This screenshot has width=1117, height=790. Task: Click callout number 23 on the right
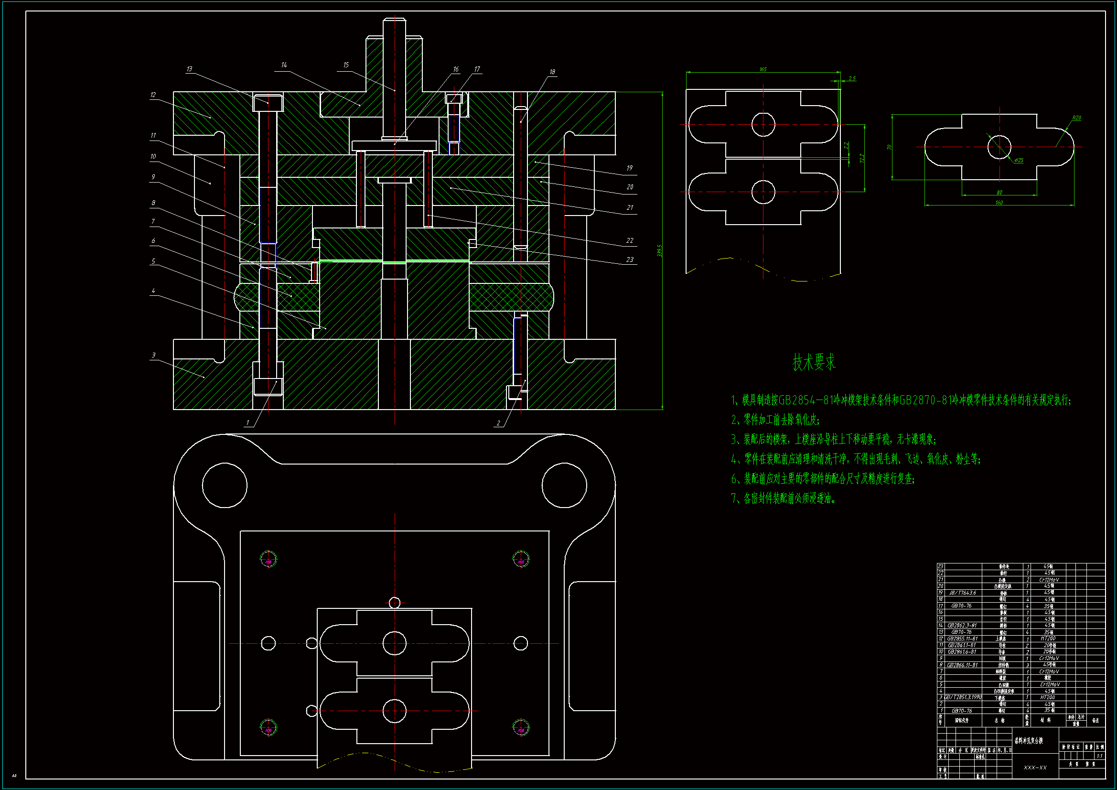point(630,260)
